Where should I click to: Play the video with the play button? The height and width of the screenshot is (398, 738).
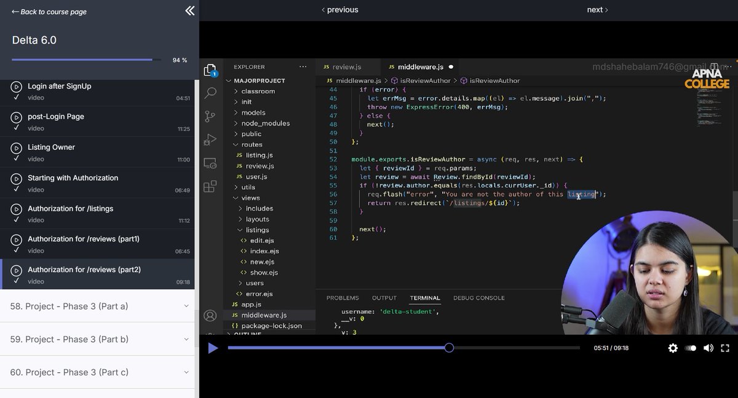click(x=213, y=348)
